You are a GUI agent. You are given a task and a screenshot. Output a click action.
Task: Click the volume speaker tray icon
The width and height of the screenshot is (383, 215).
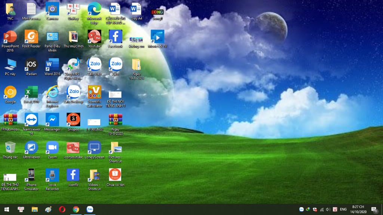[x=328, y=209]
